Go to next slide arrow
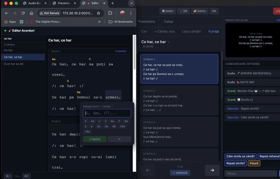The image size is (280, 179). (212, 170)
